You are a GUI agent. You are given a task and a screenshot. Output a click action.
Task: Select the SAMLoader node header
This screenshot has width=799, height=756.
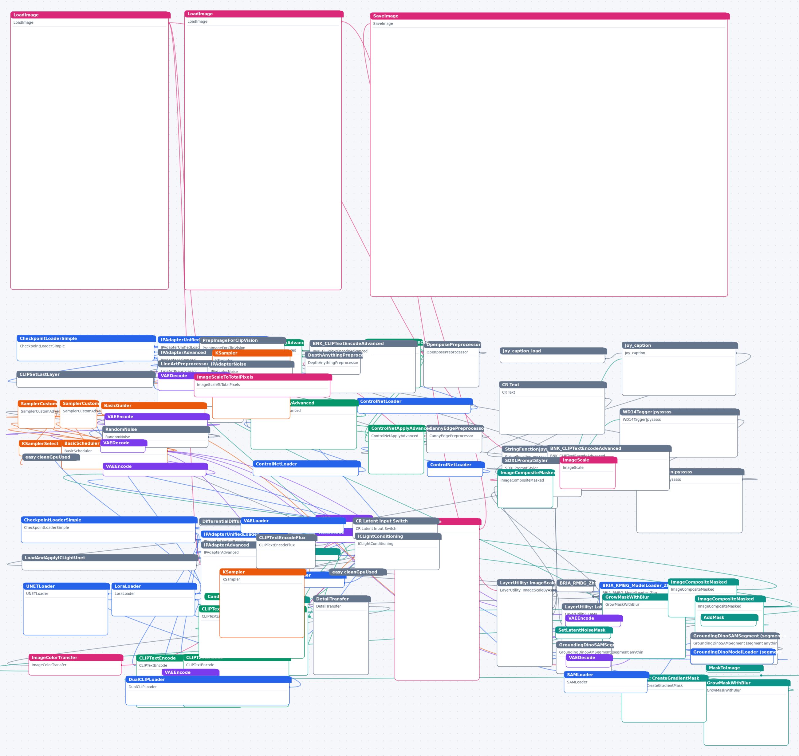[x=607, y=675]
